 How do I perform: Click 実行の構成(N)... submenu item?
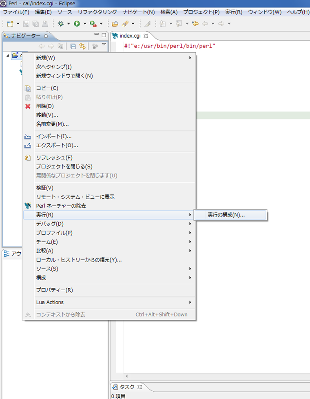pyautogui.click(x=230, y=215)
